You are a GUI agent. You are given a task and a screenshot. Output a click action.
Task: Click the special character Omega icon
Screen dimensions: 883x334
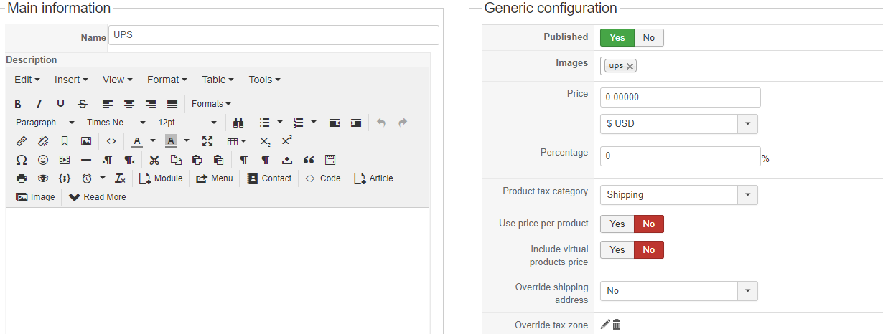(22, 160)
